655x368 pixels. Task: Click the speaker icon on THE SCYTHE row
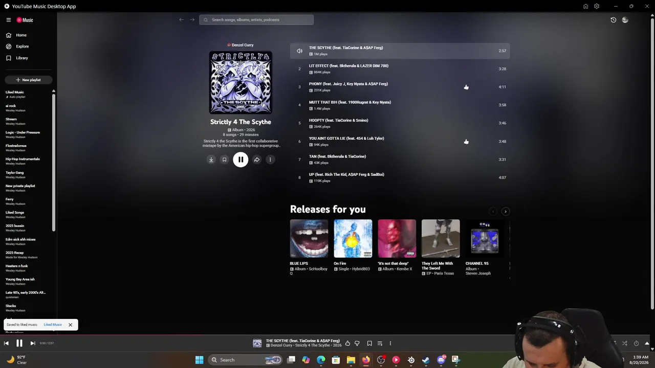click(x=299, y=51)
